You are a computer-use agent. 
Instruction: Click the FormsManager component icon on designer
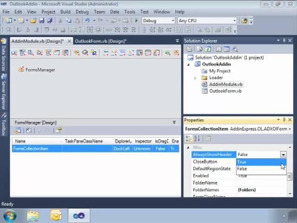point(21,69)
